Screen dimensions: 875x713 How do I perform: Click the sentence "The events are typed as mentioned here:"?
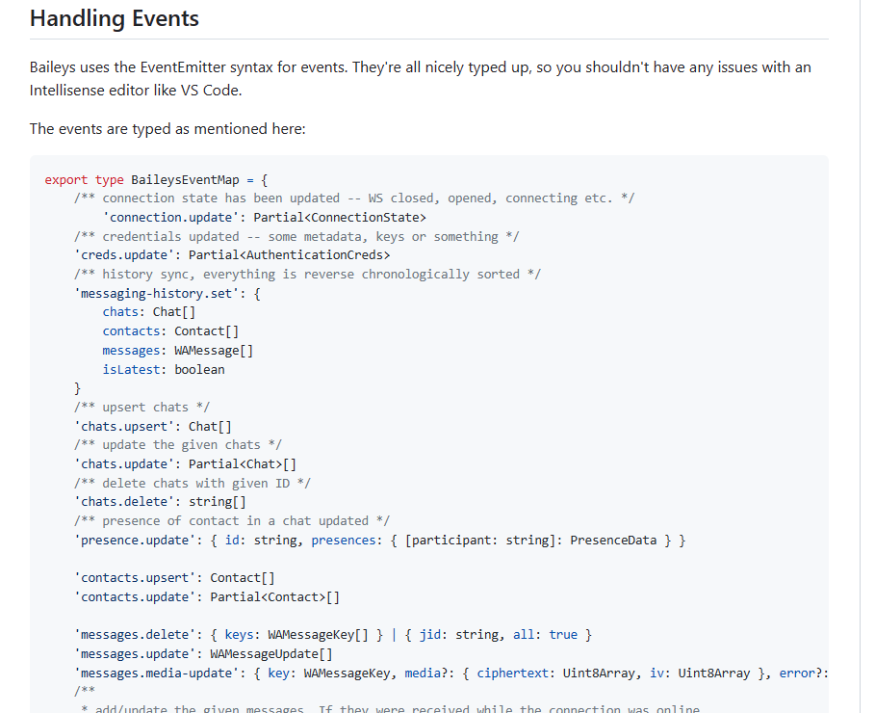point(167,129)
